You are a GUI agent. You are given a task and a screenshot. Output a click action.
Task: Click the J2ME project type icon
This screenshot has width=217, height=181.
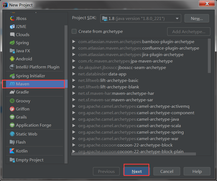tap(12, 26)
